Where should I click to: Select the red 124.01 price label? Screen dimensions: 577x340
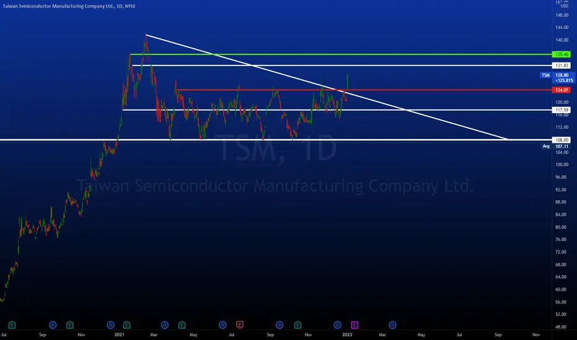[562, 90]
